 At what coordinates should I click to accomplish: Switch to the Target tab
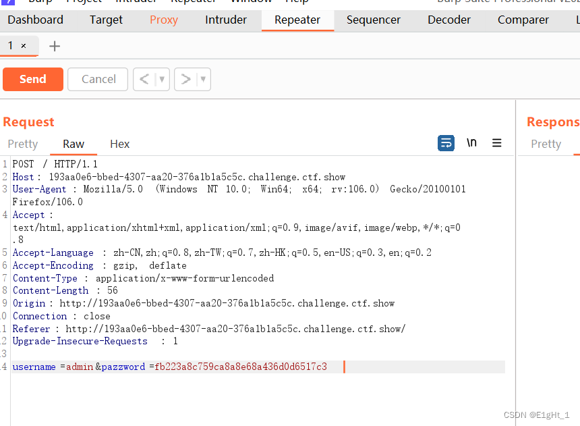[106, 20]
